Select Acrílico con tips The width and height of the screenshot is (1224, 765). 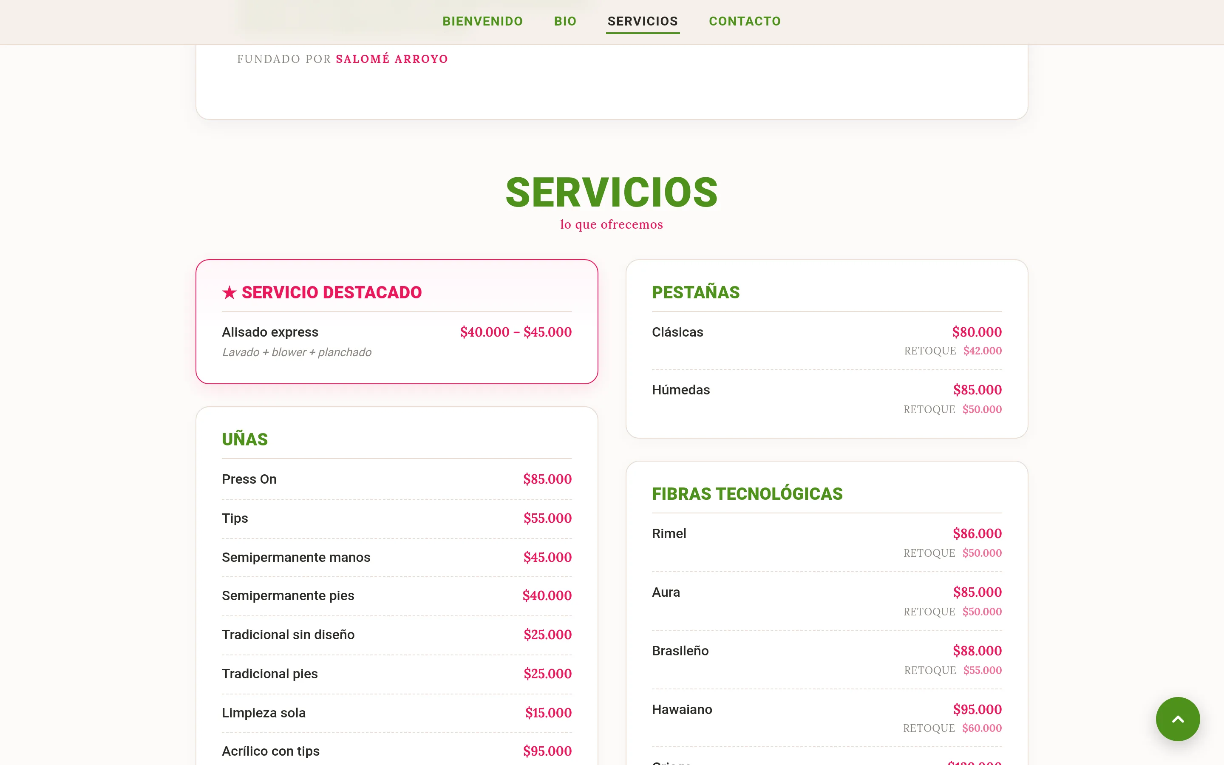click(x=271, y=751)
